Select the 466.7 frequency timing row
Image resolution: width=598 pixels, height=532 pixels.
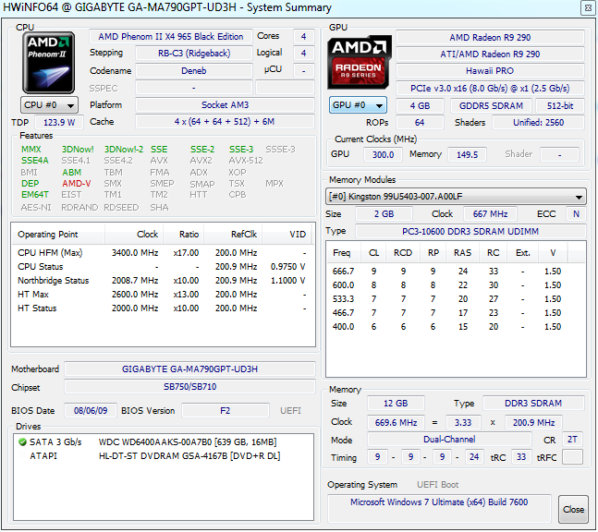(454, 313)
